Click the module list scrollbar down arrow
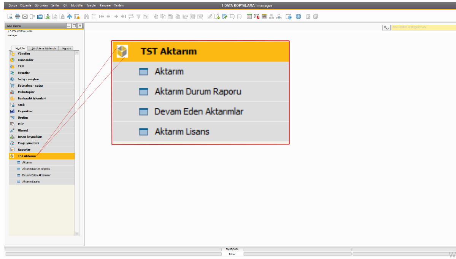This screenshot has width=456, height=259. pos(77,234)
